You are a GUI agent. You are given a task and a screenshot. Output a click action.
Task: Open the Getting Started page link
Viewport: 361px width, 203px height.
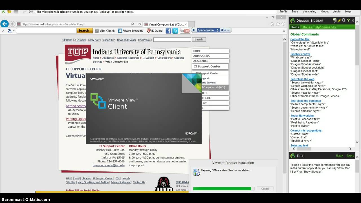click(x=76, y=106)
